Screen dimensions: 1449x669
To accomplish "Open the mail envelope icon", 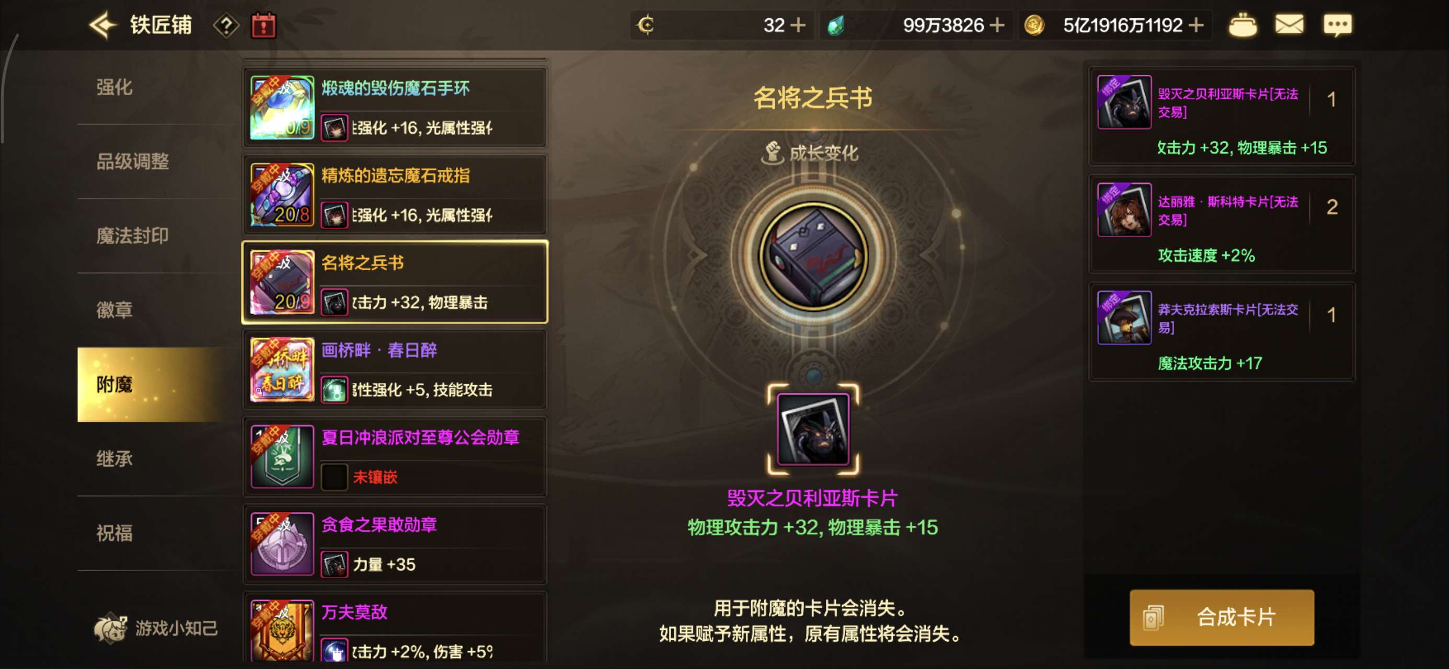I will click(1289, 25).
